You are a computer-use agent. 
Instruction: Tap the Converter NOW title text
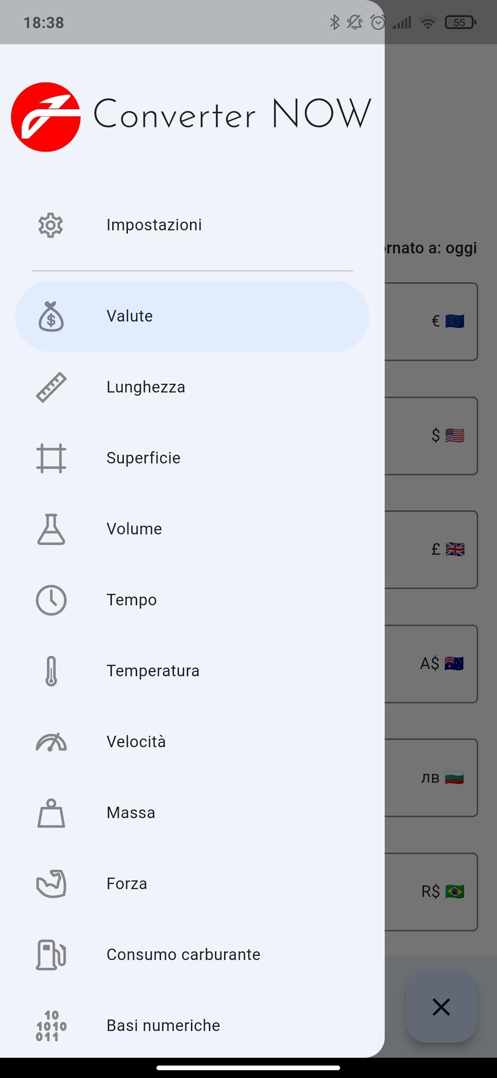[x=232, y=114]
